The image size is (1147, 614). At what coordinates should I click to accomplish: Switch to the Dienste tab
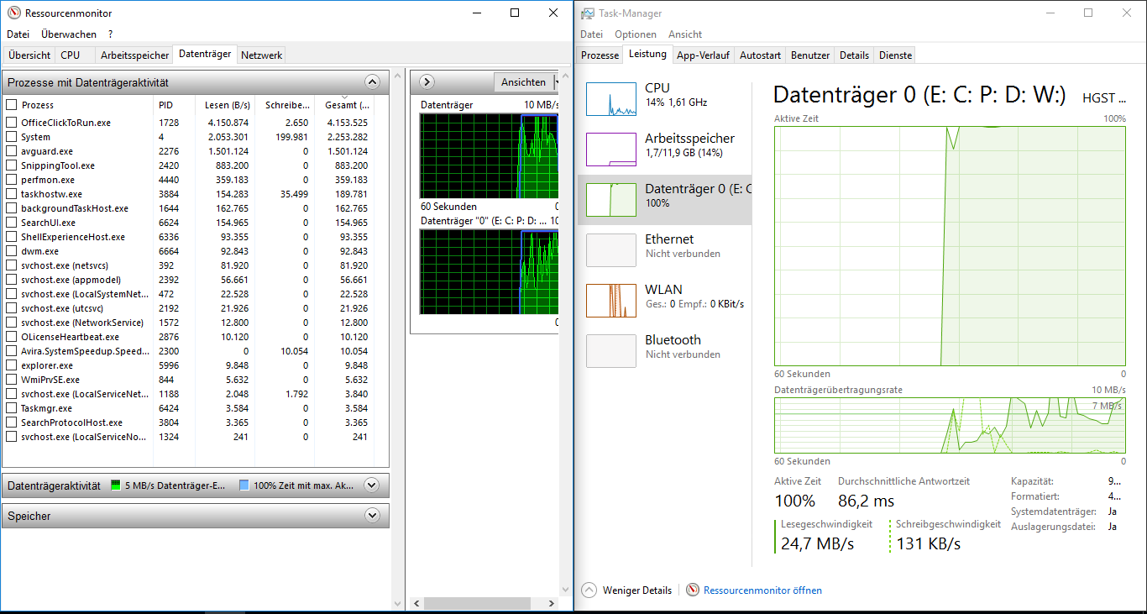895,55
